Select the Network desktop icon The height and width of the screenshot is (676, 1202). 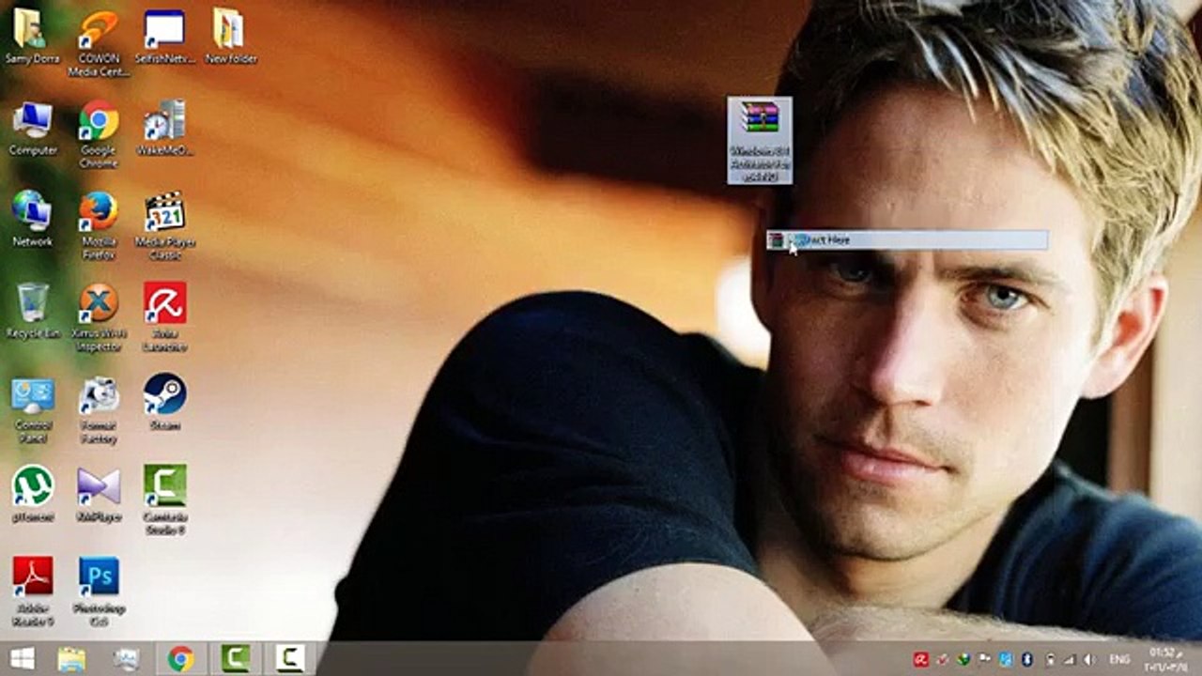[33, 220]
